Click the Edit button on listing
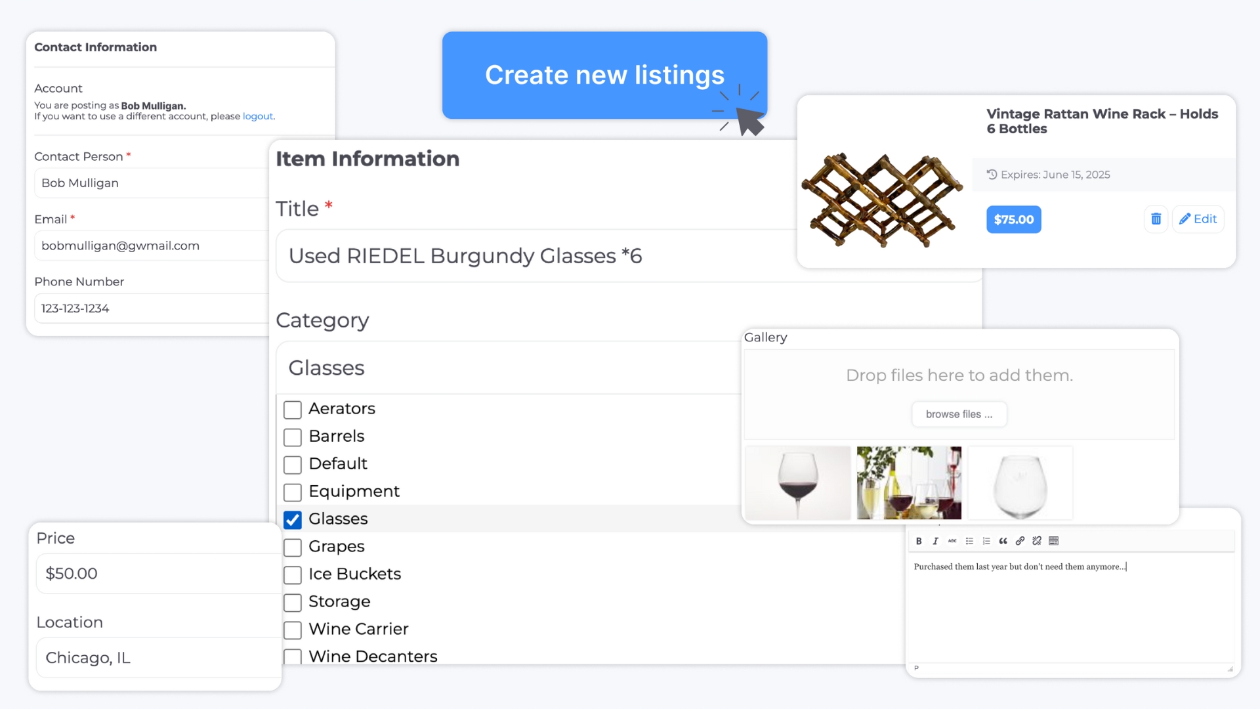This screenshot has width=1260, height=709. coord(1198,219)
